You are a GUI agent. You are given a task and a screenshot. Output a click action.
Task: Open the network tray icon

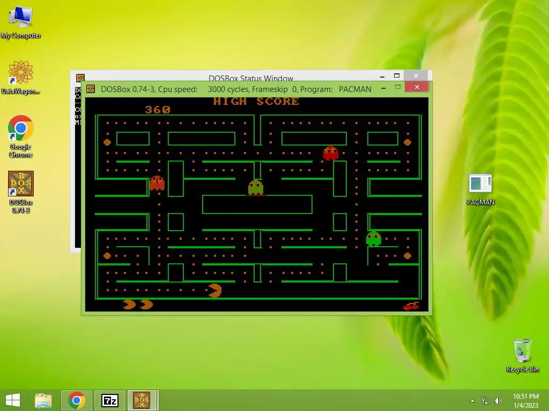(485, 400)
